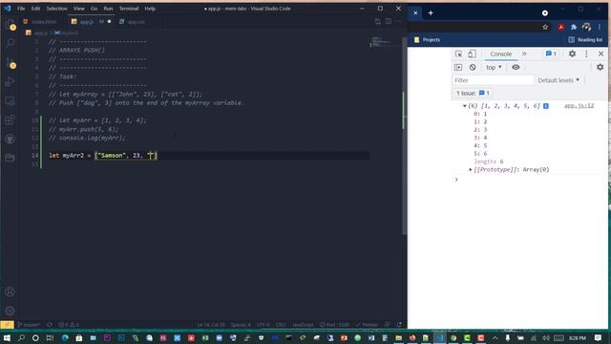Click Spaces: 4 in status bar

click(241, 325)
